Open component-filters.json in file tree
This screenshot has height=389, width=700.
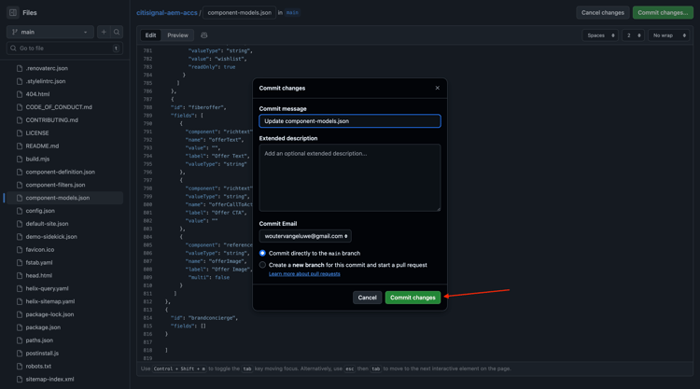click(55, 185)
